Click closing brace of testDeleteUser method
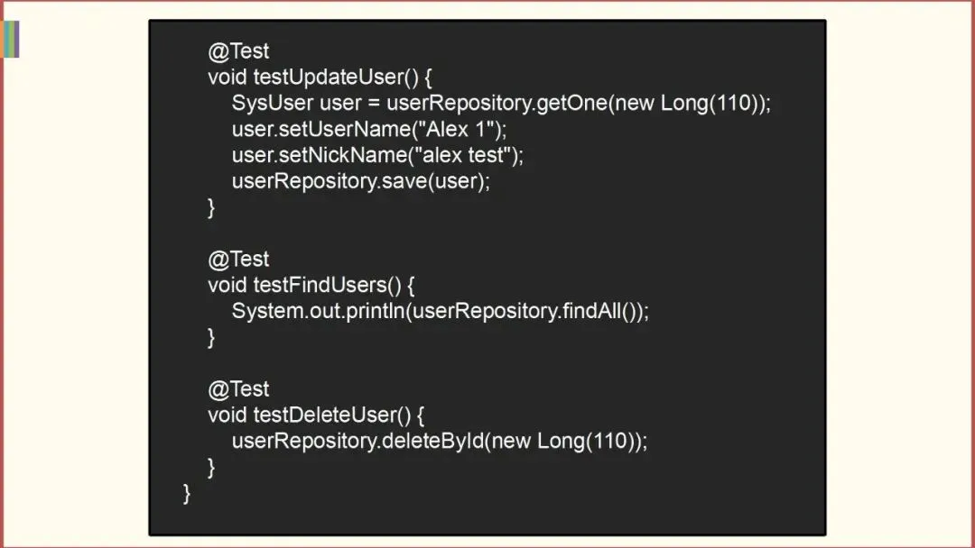Screen dimensions: 975x548 point(212,467)
